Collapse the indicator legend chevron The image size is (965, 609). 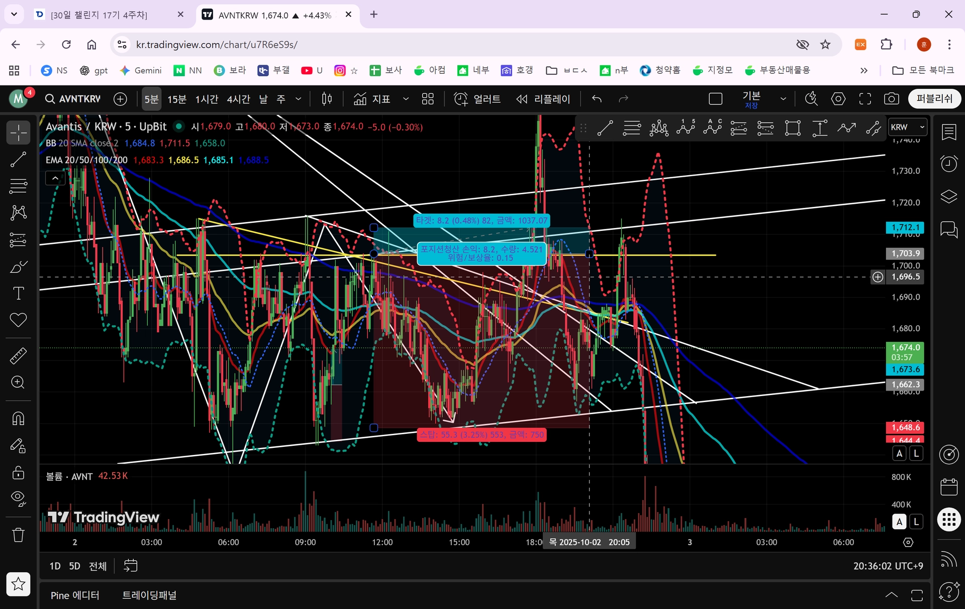tap(55, 178)
